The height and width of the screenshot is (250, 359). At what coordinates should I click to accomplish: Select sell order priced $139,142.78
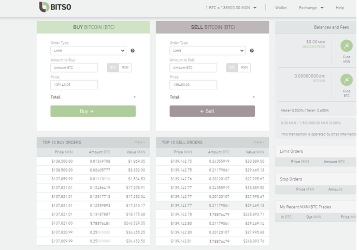click(212, 214)
